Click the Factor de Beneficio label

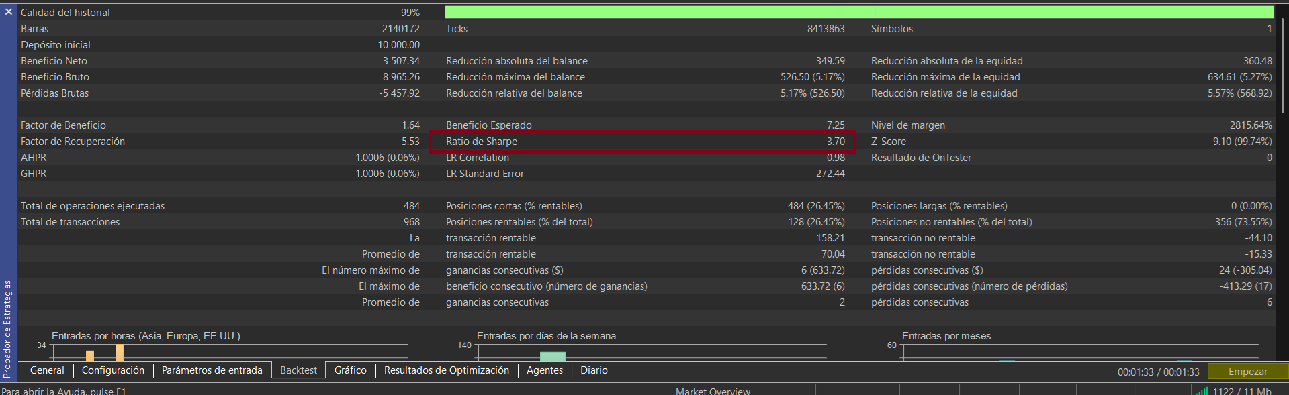point(63,125)
